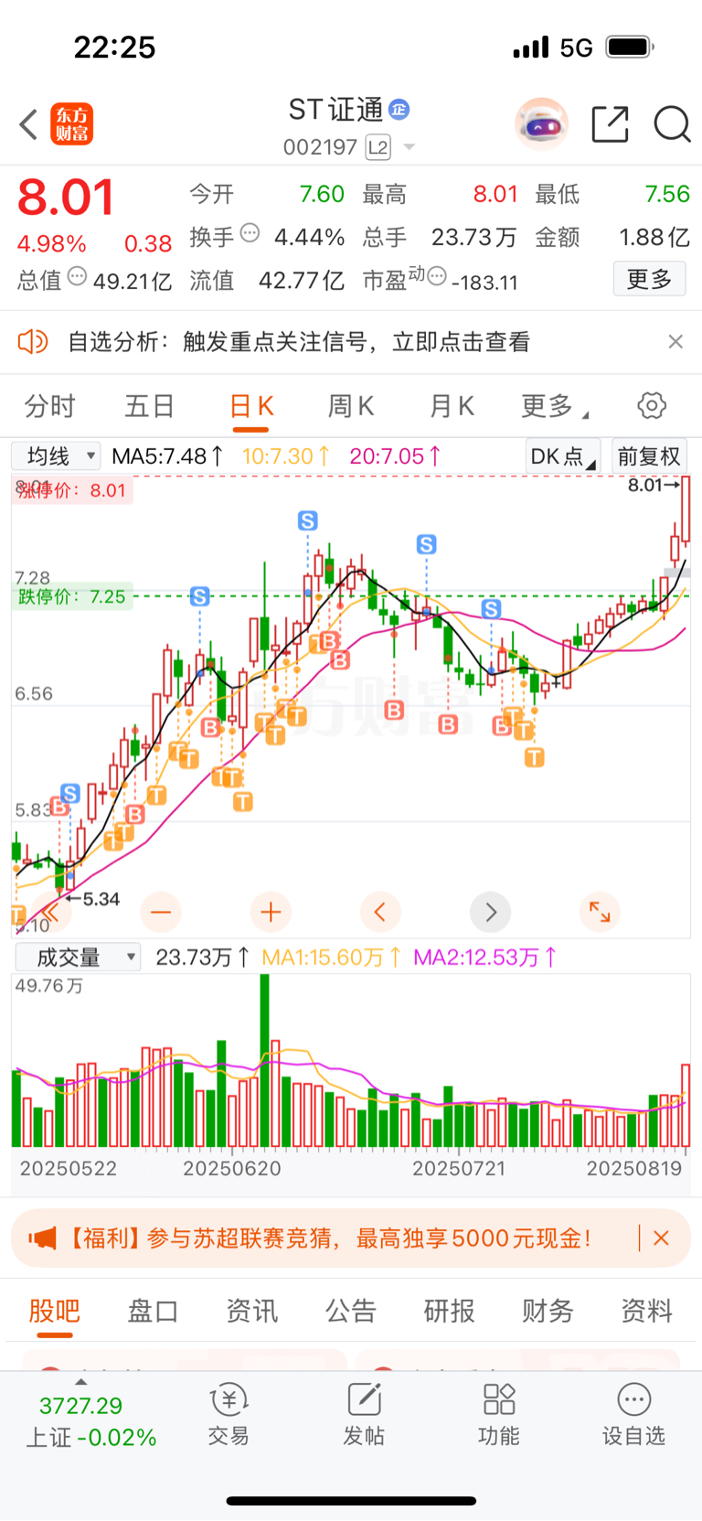Tap the 跌停价: 7.25 label

coord(71,596)
